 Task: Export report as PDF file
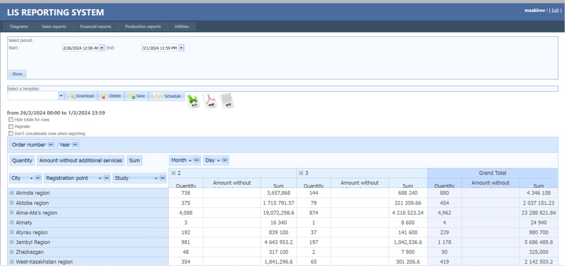[211, 101]
